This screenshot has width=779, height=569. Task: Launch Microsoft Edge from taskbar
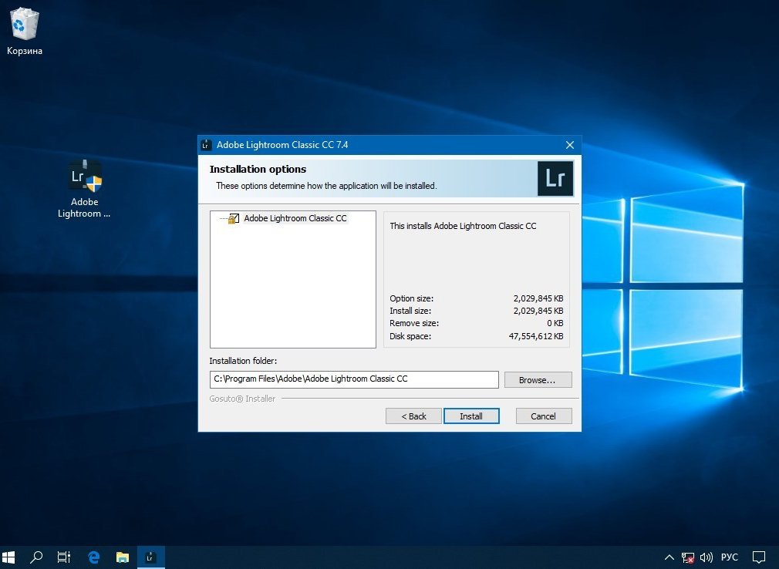coord(93,557)
